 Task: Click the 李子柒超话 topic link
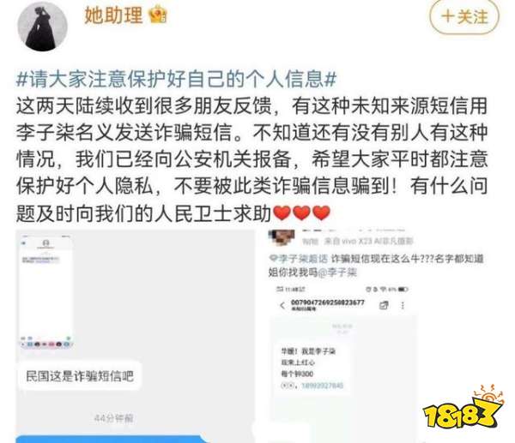coord(299,259)
